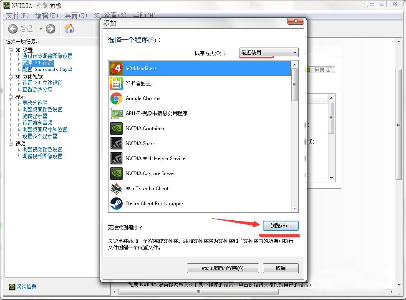Click the NVIDIA Share icon

(116, 144)
